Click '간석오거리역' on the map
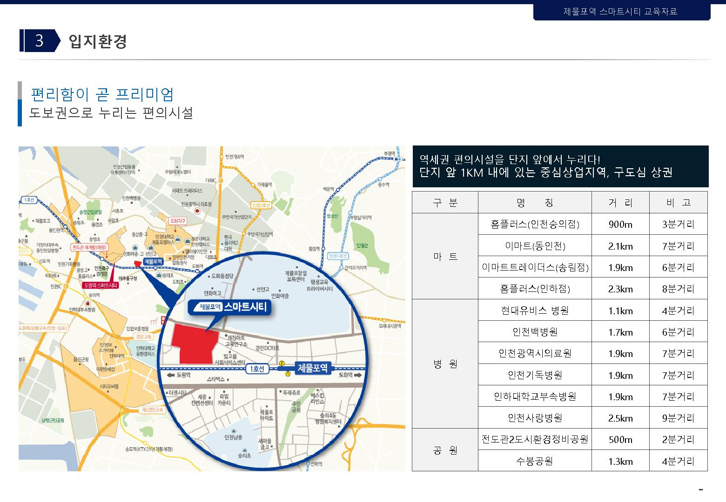 click(x=356, y=268)
